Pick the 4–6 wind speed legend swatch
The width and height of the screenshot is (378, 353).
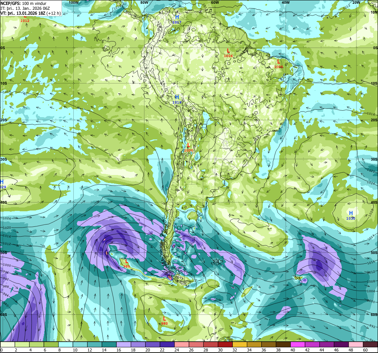tap(36, 344)
